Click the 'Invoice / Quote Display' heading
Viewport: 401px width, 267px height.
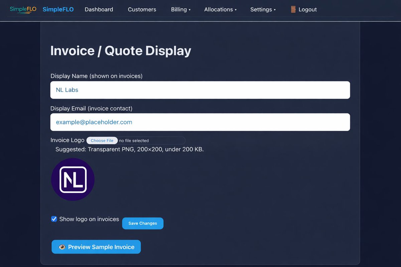[x=121, y=51]
